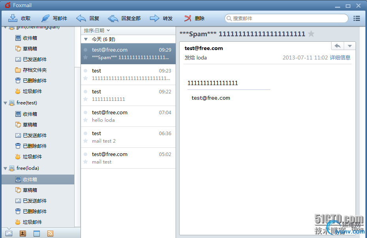Image resolution: width=367 pixels, height=238 pixels.
Task: Open 存档文件夹 archive folder
Action: 31,70
